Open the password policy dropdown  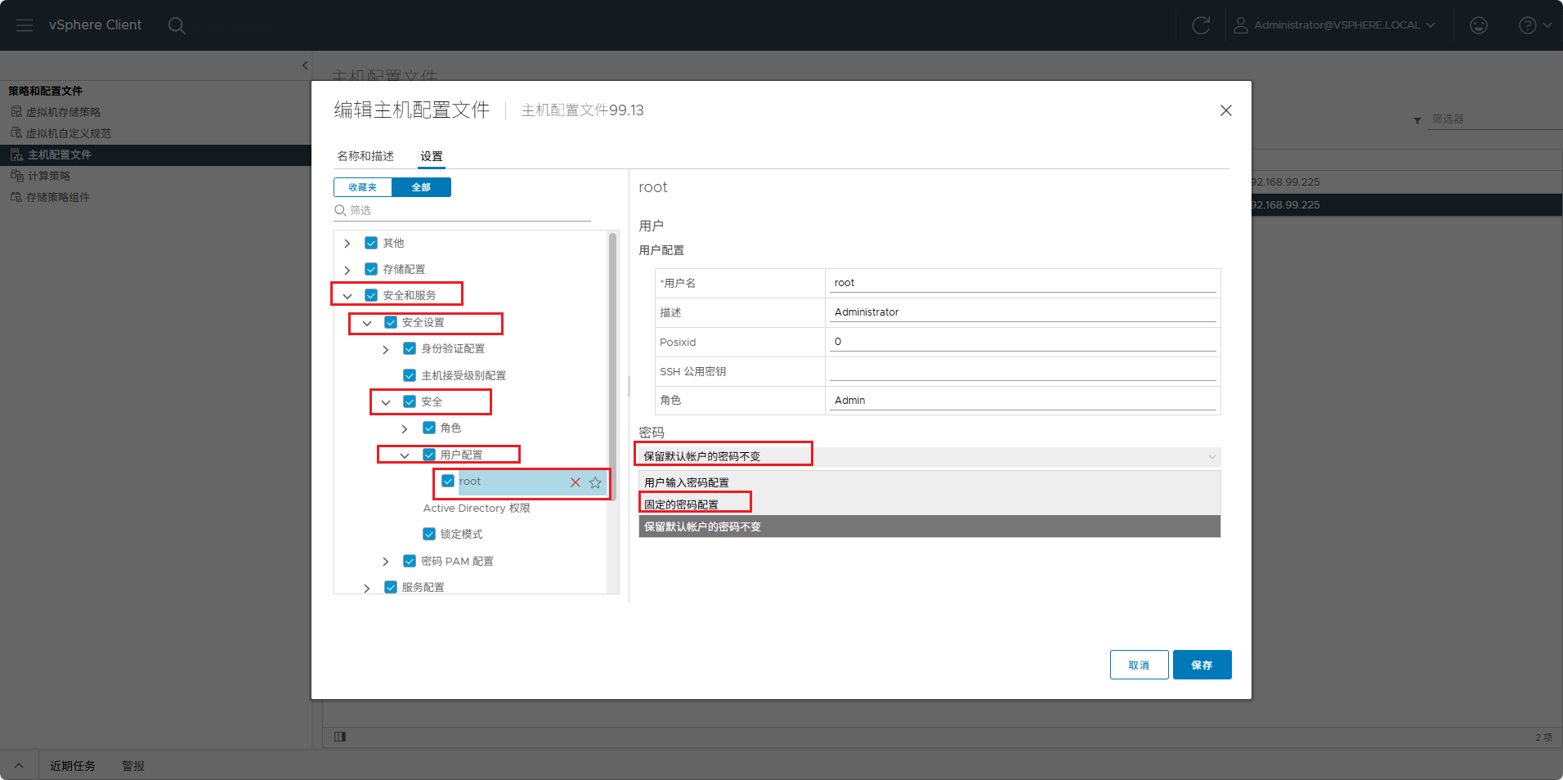point(929,456)
